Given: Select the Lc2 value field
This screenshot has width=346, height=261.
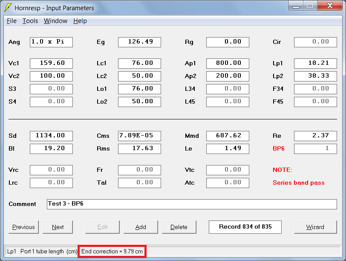Looking at the screenshot, I should click(139, 76).
